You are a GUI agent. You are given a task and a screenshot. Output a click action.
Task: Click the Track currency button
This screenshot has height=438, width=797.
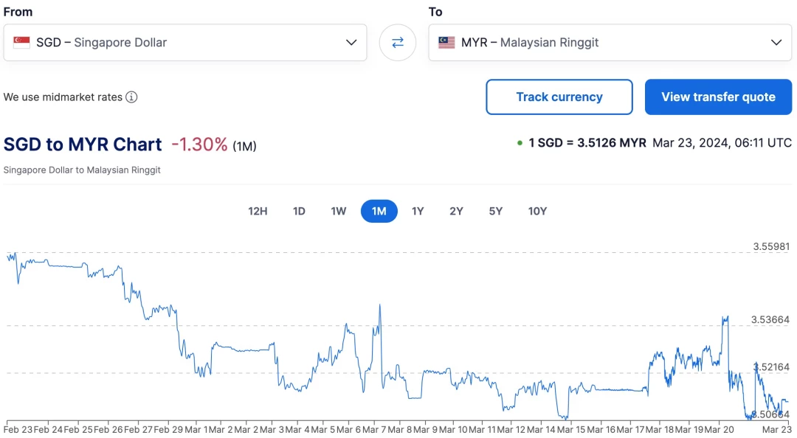point(559,97)
